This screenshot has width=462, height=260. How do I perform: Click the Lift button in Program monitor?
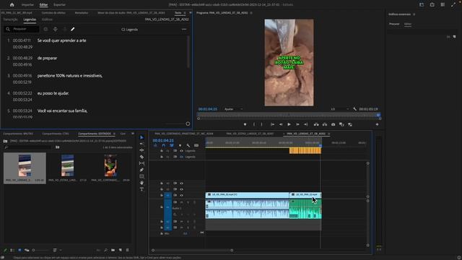tap(316, 124)
